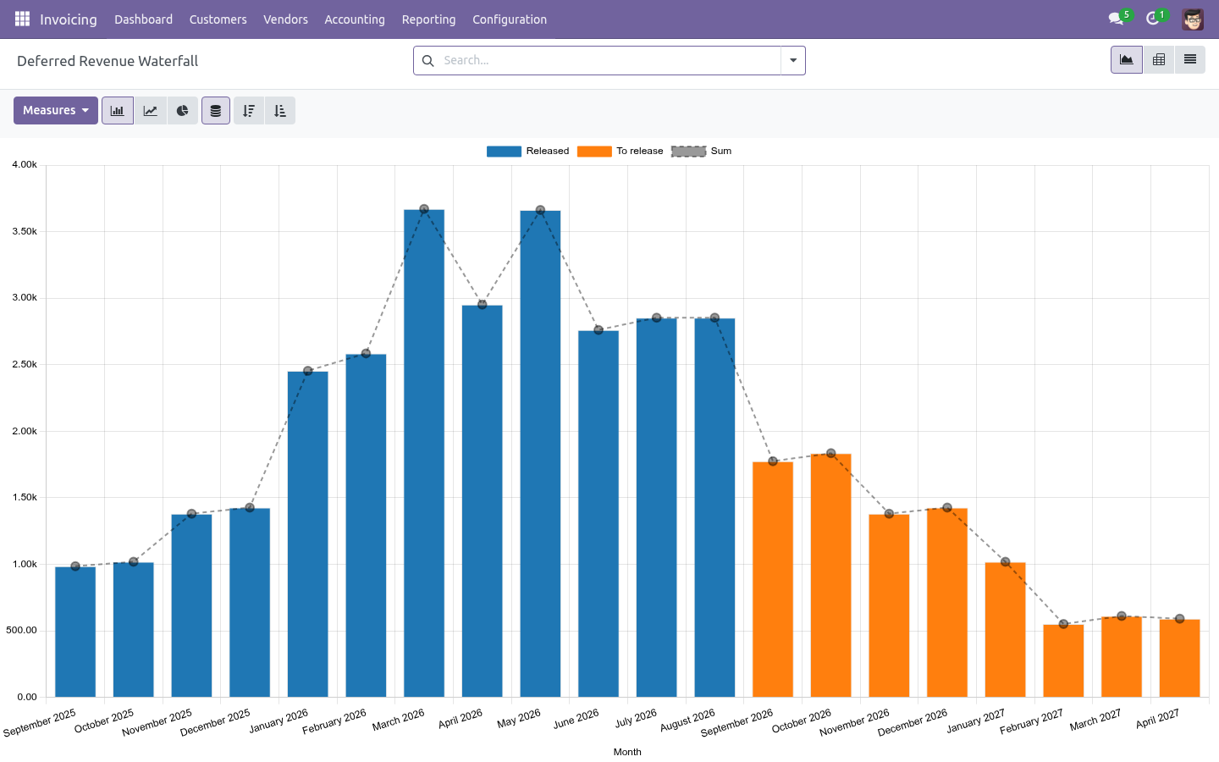Click the March 2026 blue bar
Viewport: 1219px width, 762px height.
click(424, 453)
